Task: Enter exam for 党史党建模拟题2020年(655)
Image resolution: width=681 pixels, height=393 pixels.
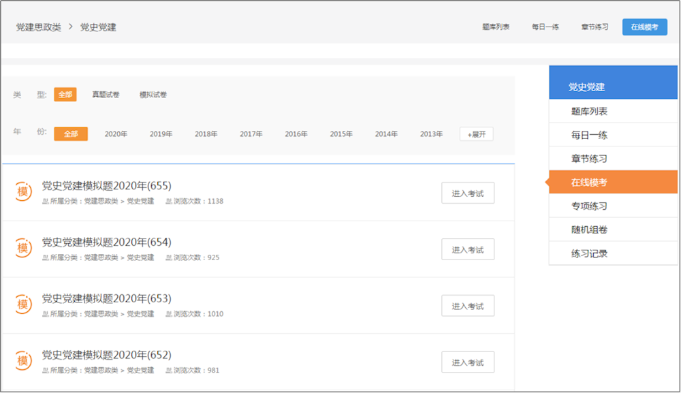Action: click(467, 193)
